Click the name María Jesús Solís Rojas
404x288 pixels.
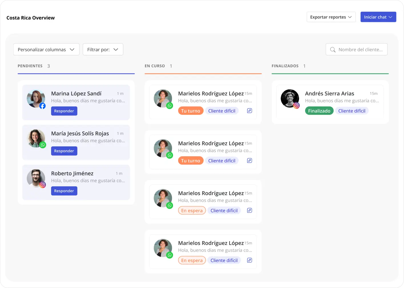[x=80, y=134]
